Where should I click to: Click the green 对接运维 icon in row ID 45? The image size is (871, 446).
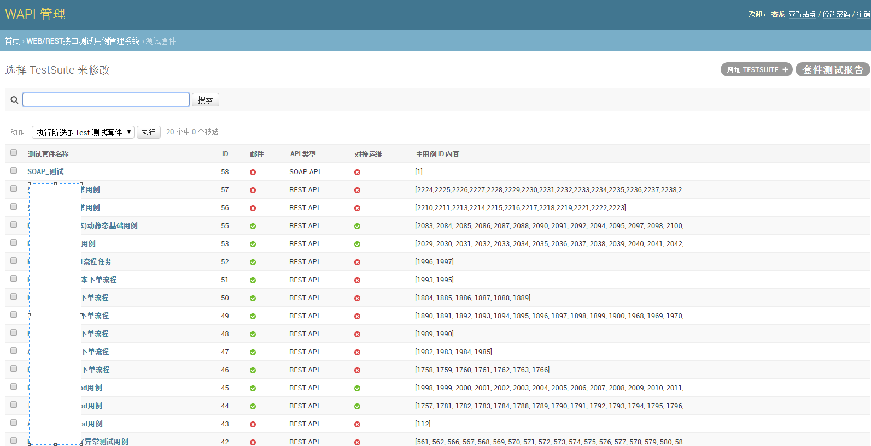click(x=357, y=388)
